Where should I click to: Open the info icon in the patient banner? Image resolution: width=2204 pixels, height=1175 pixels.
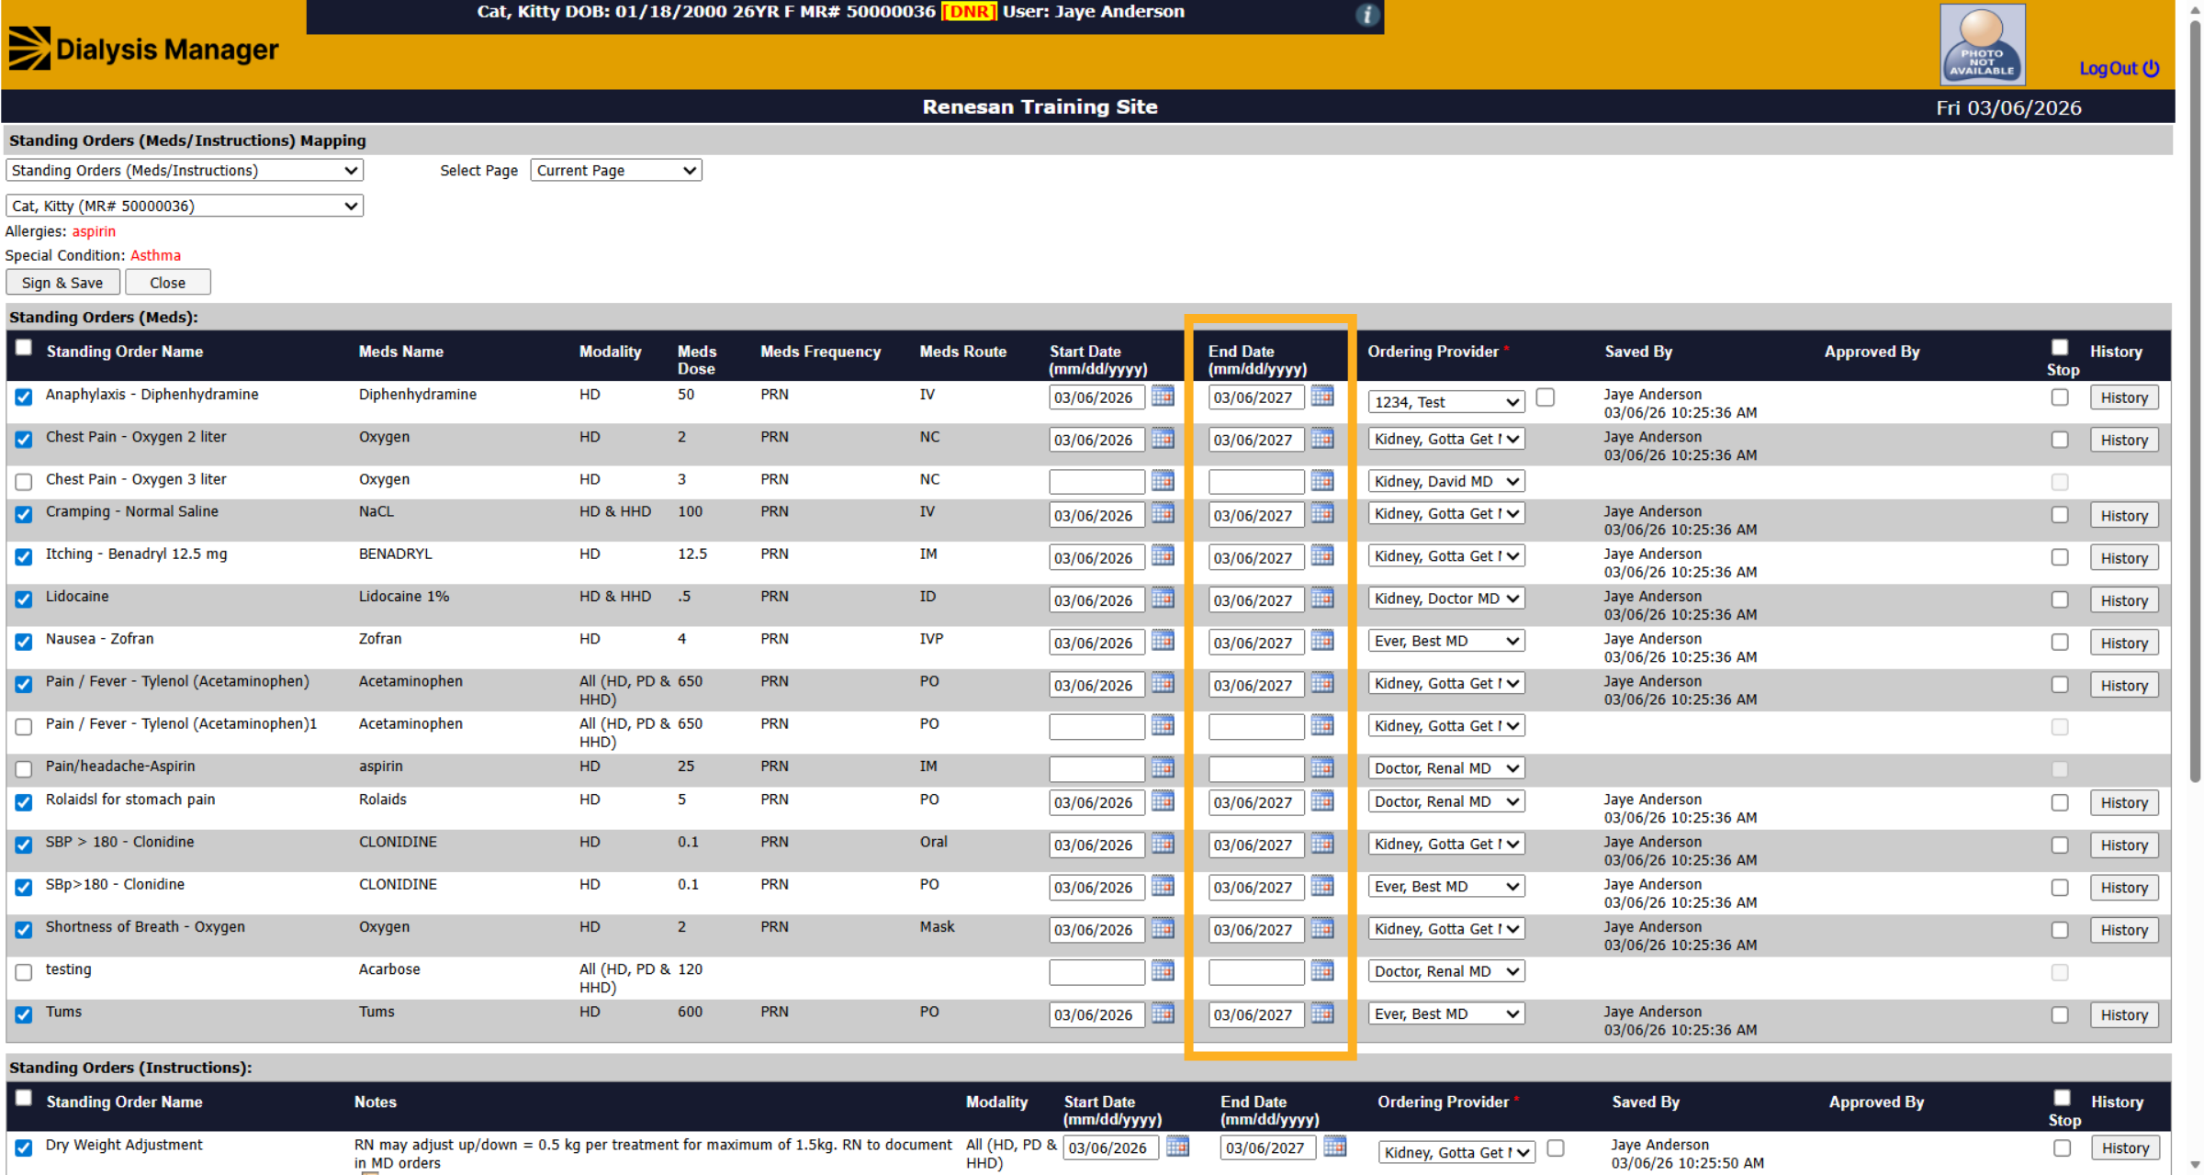tap(1367, 15)
